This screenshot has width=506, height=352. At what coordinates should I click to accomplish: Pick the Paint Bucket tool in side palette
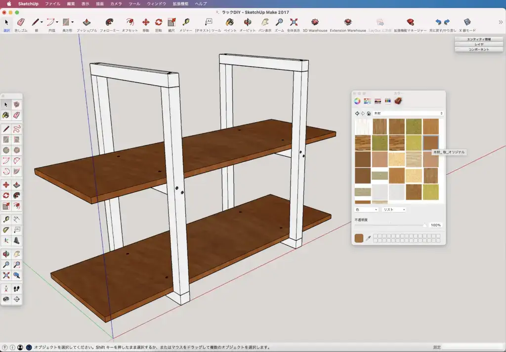point(6,115)
